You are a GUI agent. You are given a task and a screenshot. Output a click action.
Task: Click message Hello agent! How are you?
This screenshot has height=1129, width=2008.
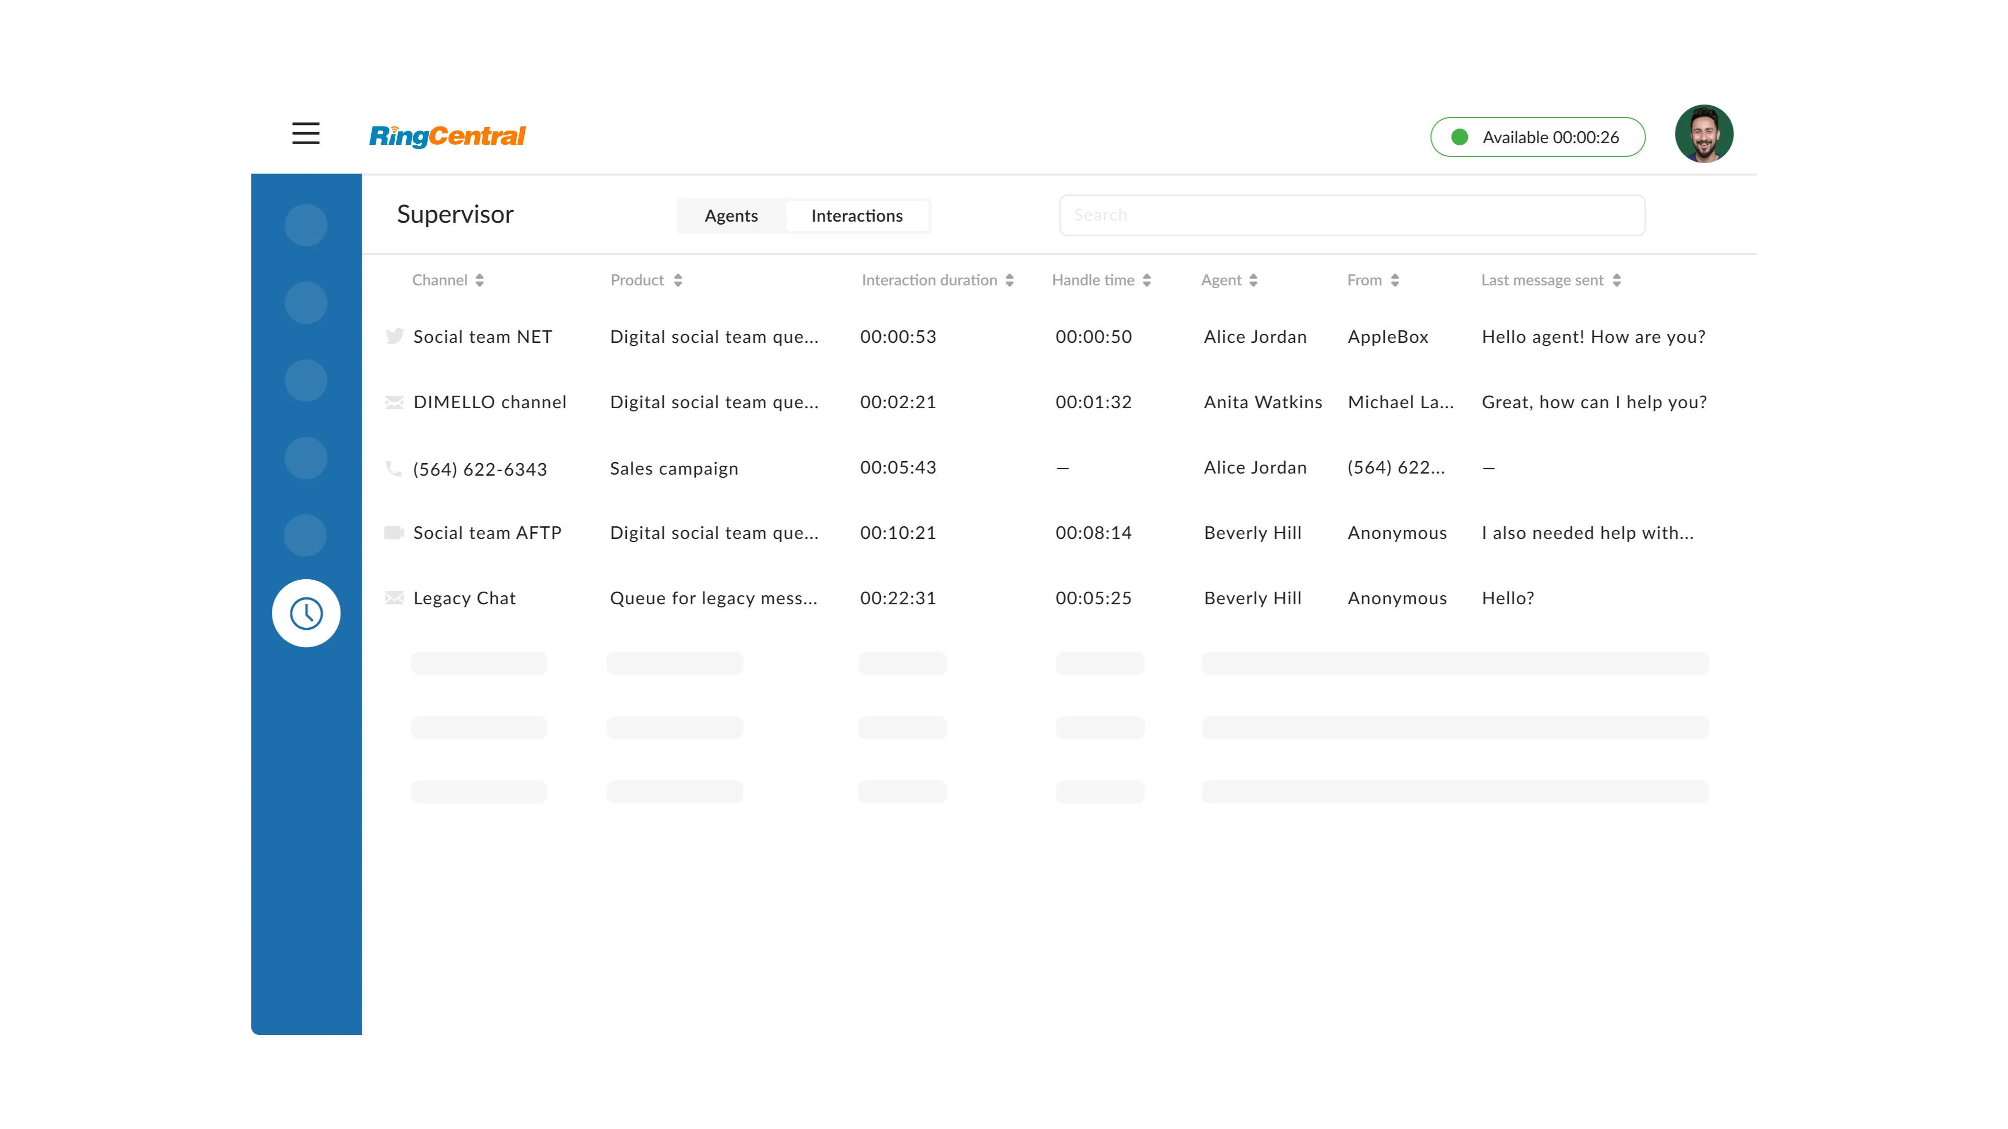1593,337
